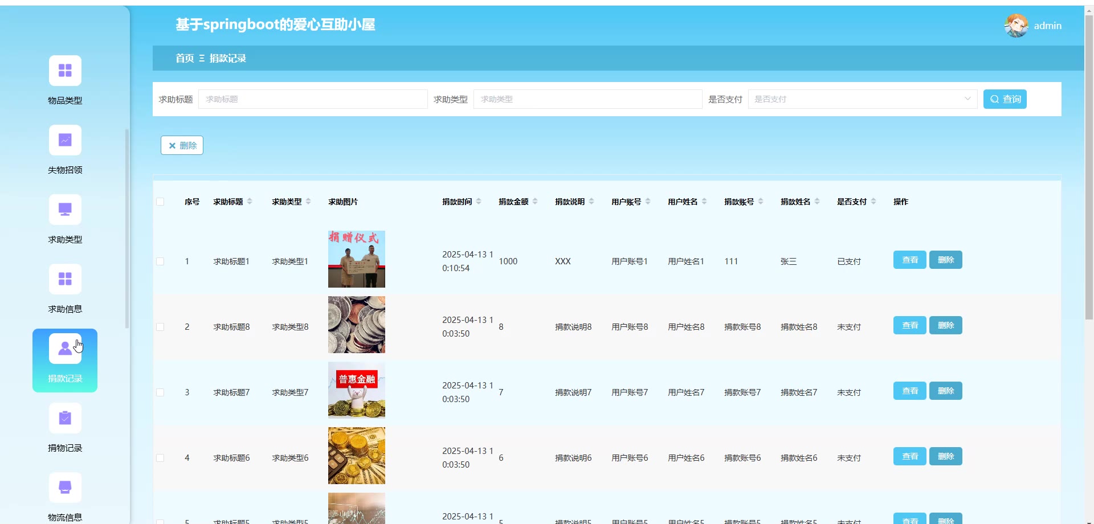Sort the 是否支付 column arrows
This screenshot has height=524, width=1094.
(x=873, y=202)
